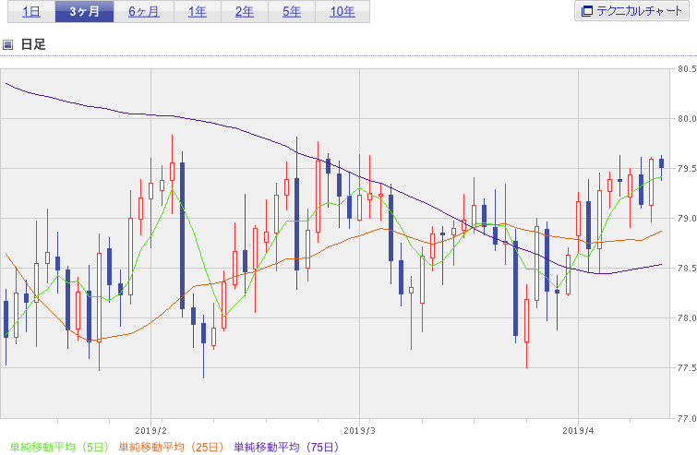Click the 77.5 price axis label
Screen dimensions: 697x455
pyautogui.click(x=687, y=368)
